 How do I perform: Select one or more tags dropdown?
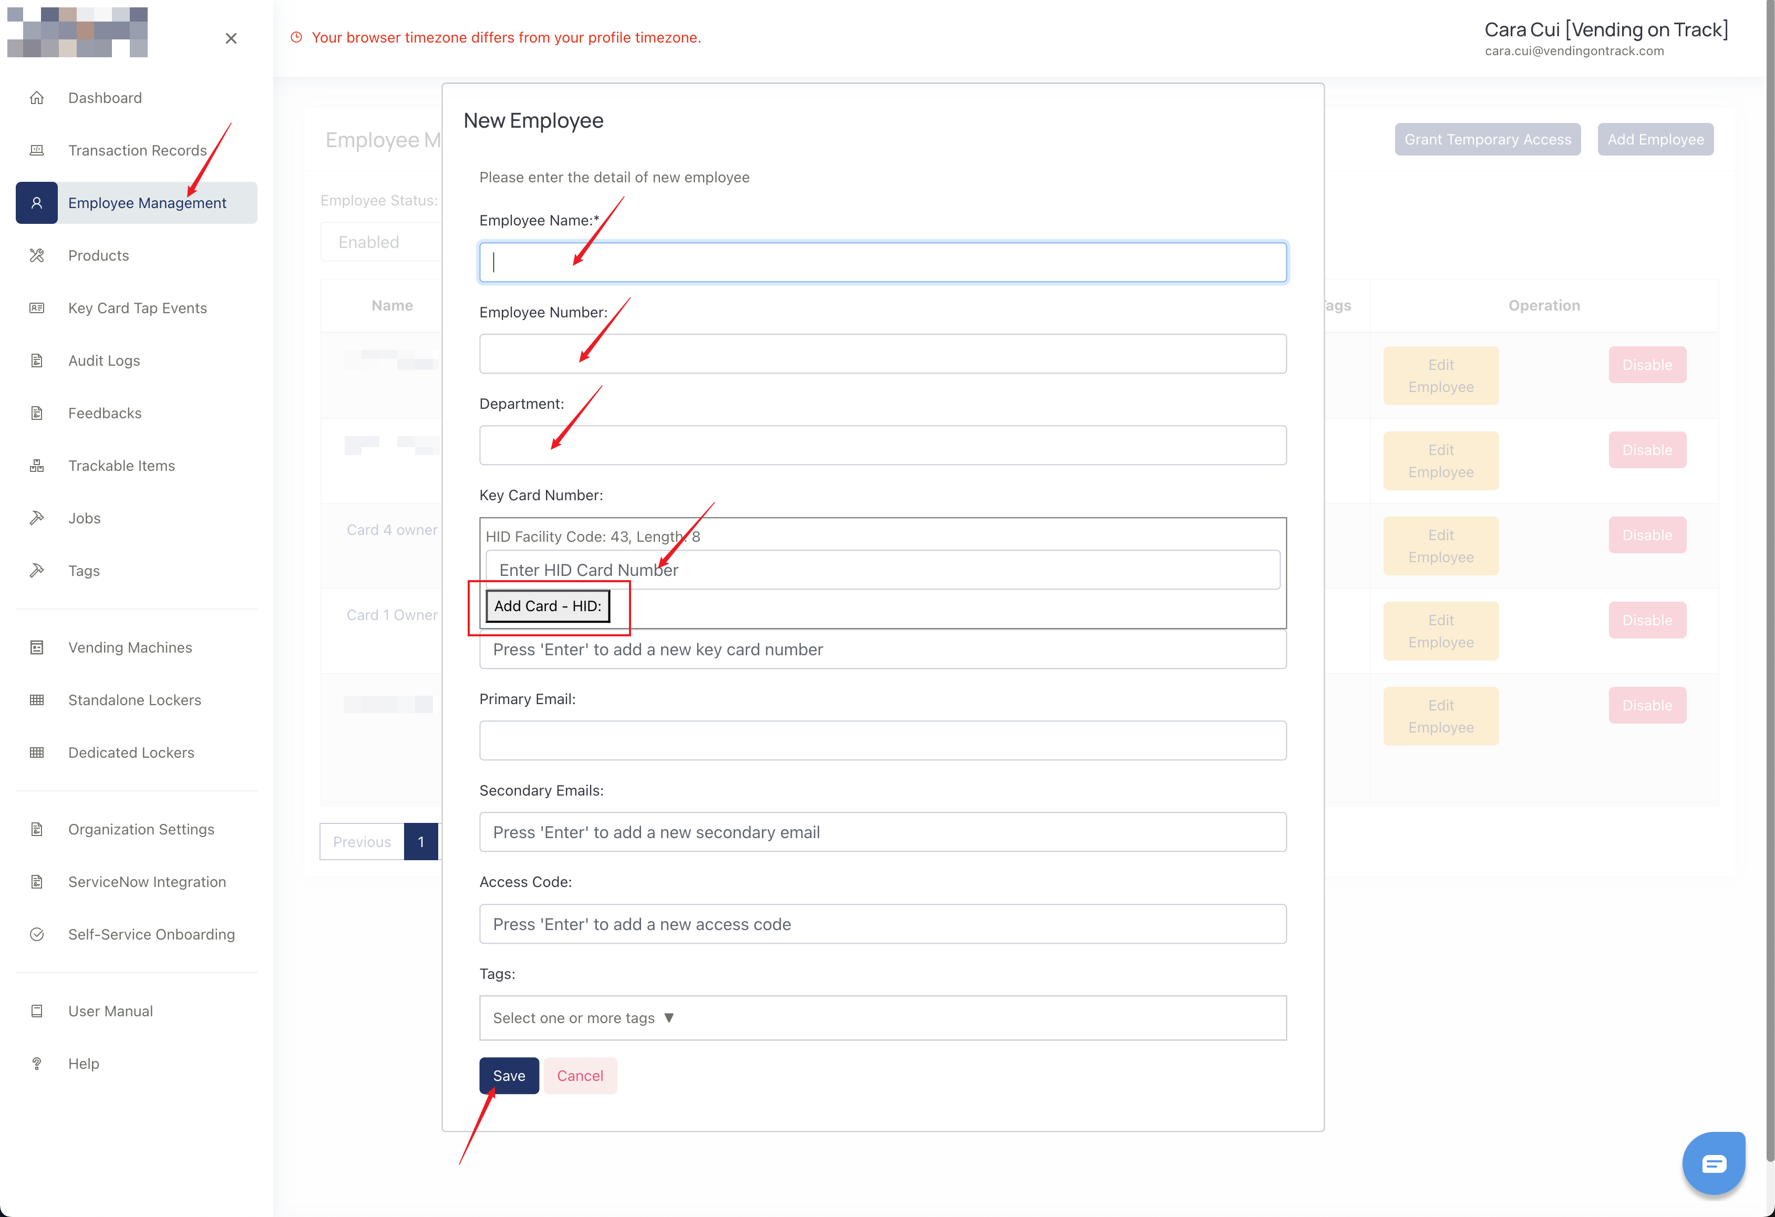point(882,1017)
